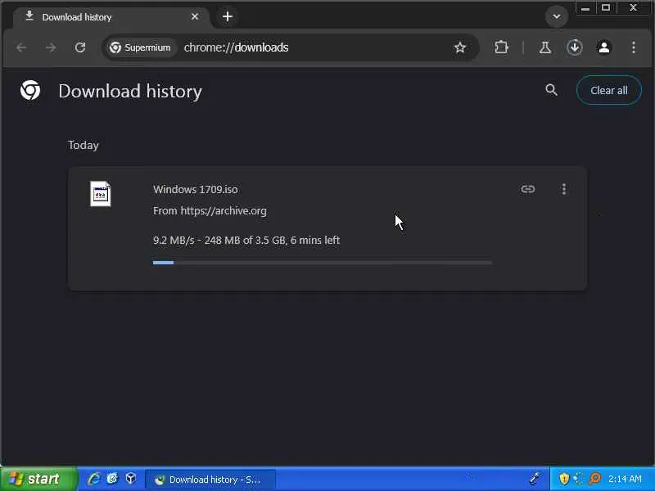Open the tab search chevron dropdown
Viewport: 655px width, 491px height.
(557, 16)
